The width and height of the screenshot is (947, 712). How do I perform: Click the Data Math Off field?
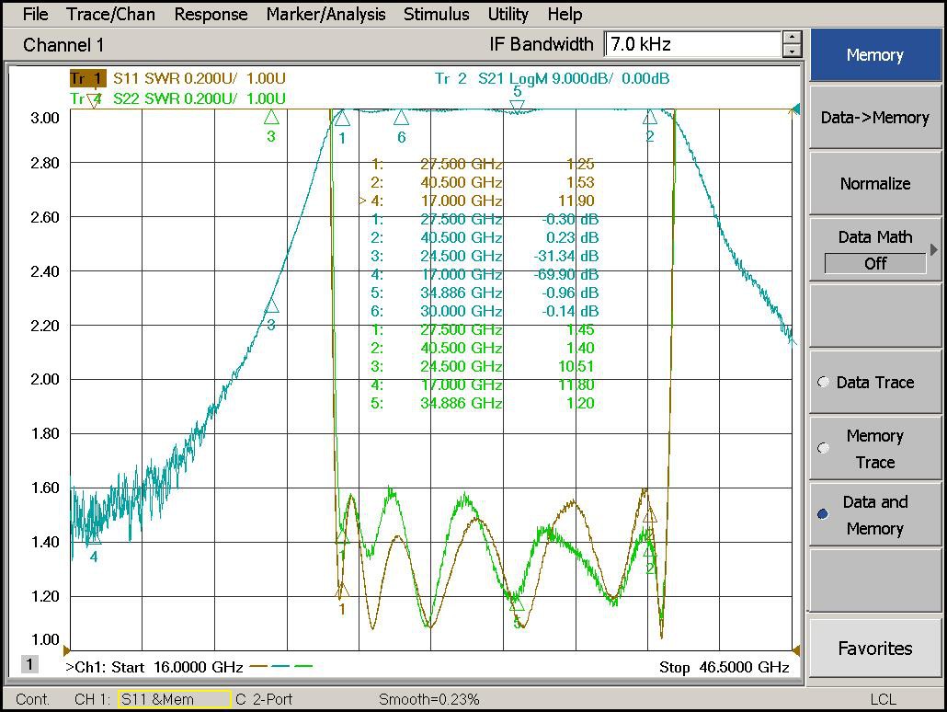[874, 263]
